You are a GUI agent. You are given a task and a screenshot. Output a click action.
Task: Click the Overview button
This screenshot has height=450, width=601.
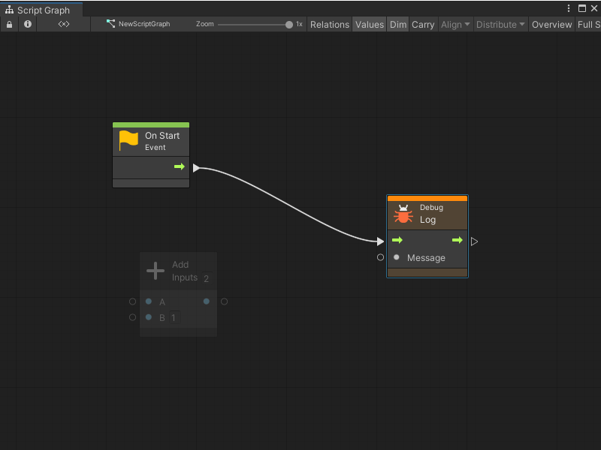[x=551, y=24]
